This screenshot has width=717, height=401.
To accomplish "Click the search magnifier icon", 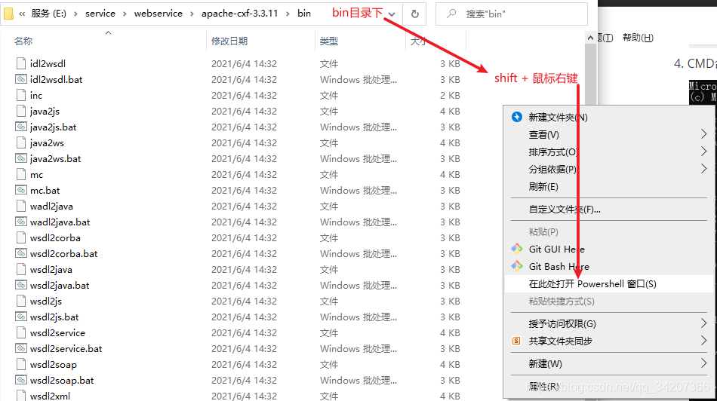I will [x=451, y=14].
